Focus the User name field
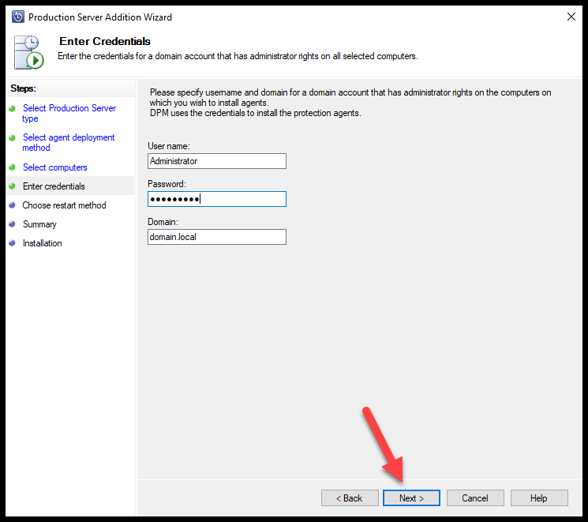This screenshot has width=588, height=522. click(x=217, y=161)
